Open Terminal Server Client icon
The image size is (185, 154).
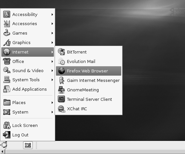tap(61, 99)
